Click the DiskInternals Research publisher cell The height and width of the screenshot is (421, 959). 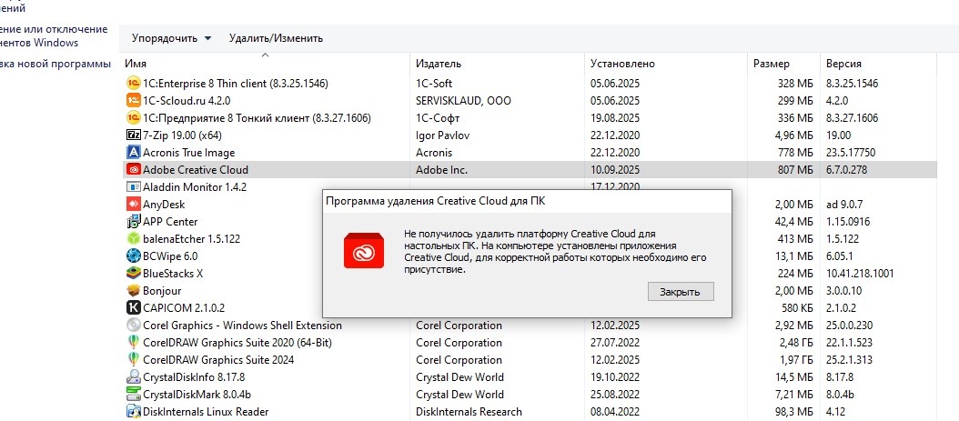pos(469,412)
